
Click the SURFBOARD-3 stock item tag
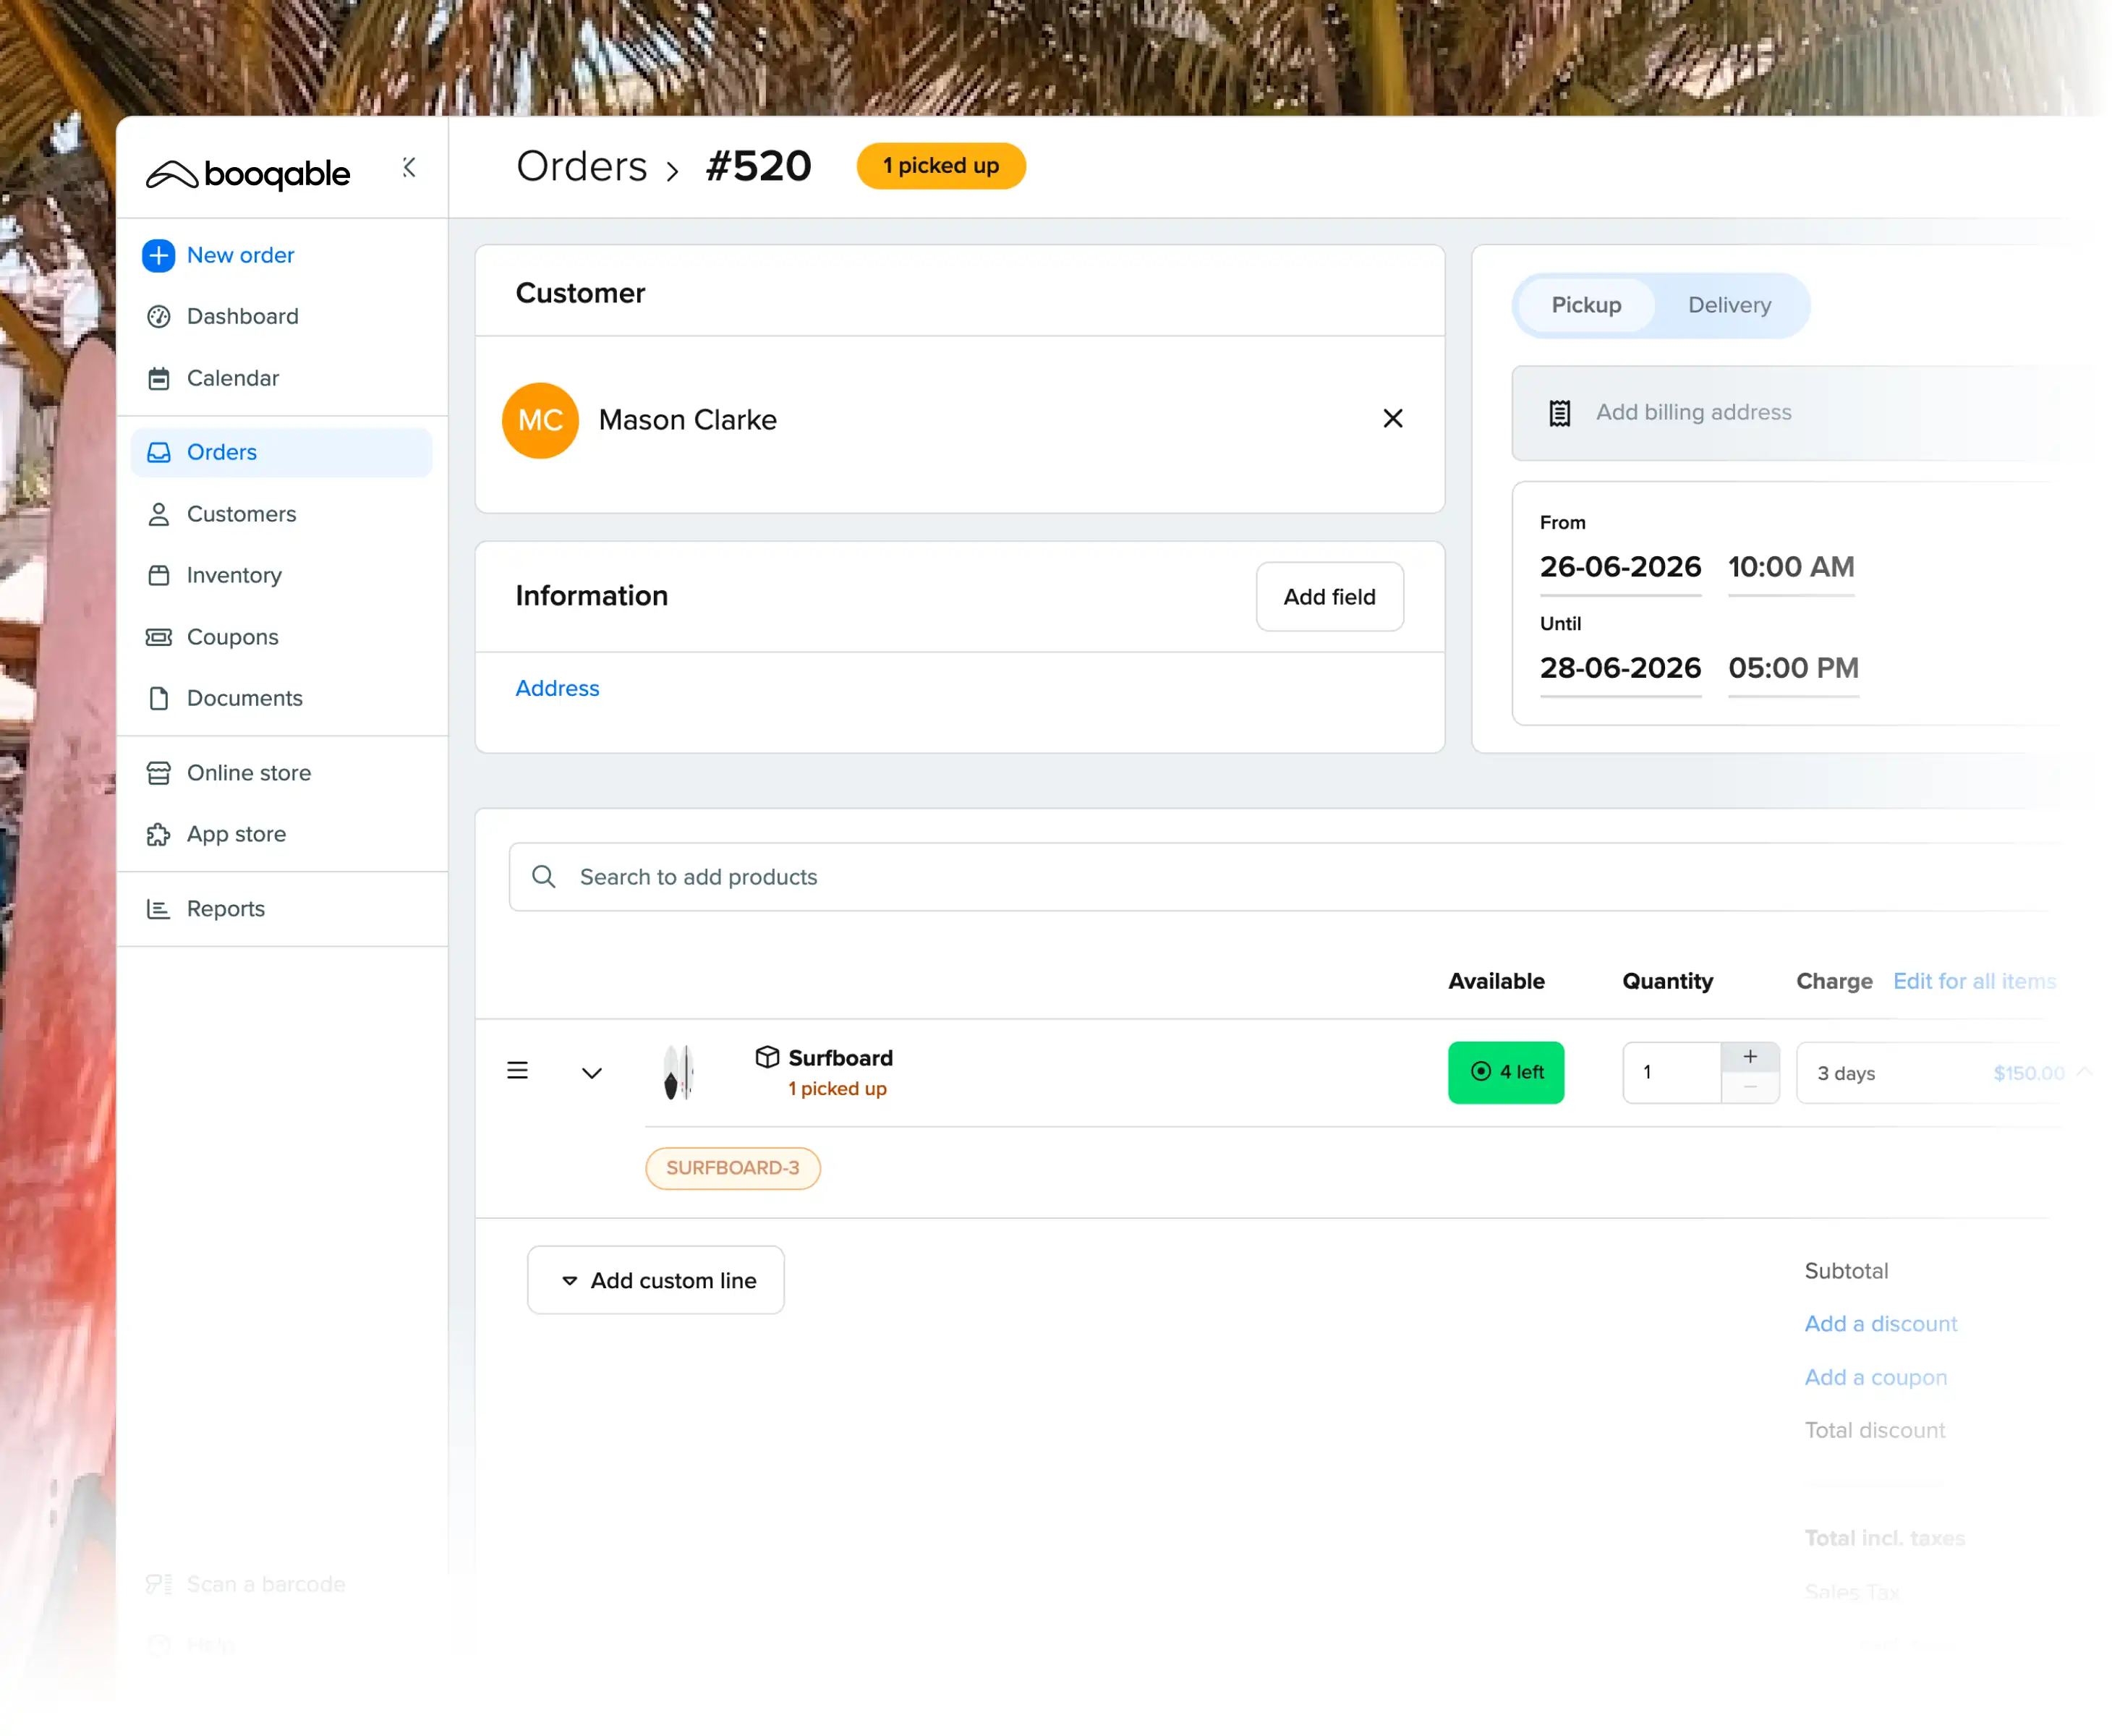(x=733, y=1168)
